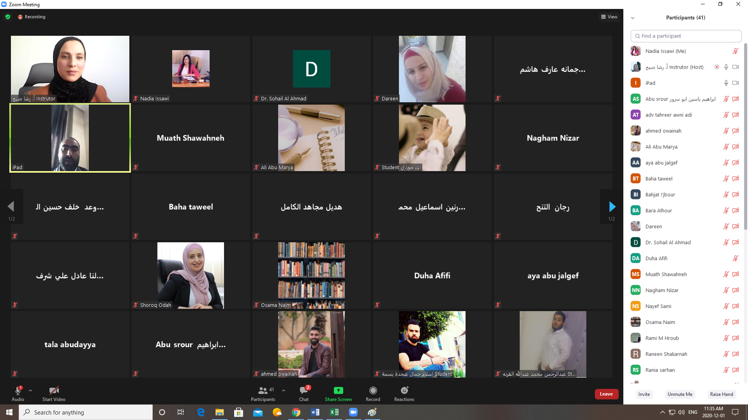
Task: Open File Explorer from taskbar
Action: (x=220, y=412)
